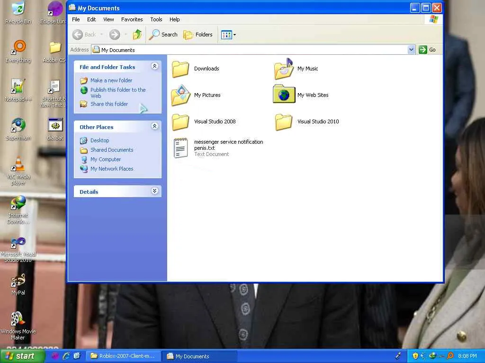The image size is (485, 363).
Task: Select the Everything desktop shortcut
Action: coord(18,52)
